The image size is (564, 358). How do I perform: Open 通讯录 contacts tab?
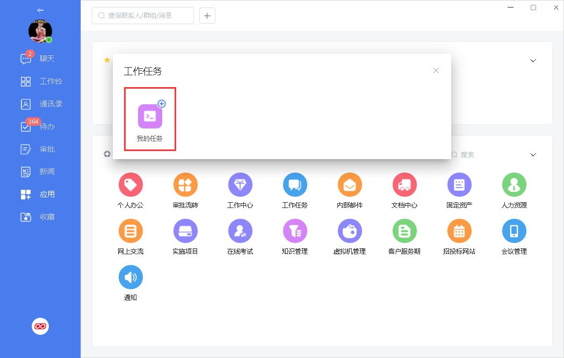40,104
